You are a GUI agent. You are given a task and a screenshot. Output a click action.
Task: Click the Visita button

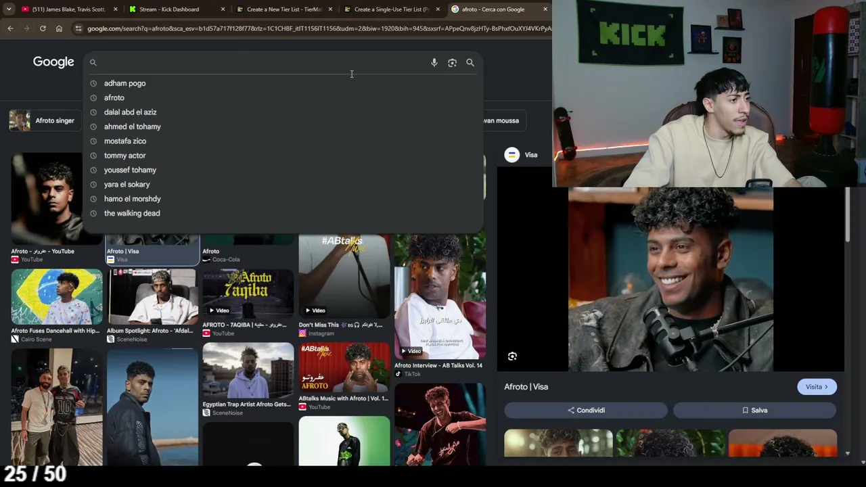tap(817, 387)
